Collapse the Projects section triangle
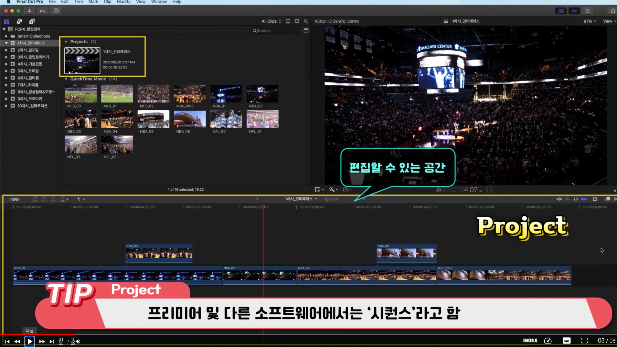This screenshot has height=347, width=617. [66, 42]
